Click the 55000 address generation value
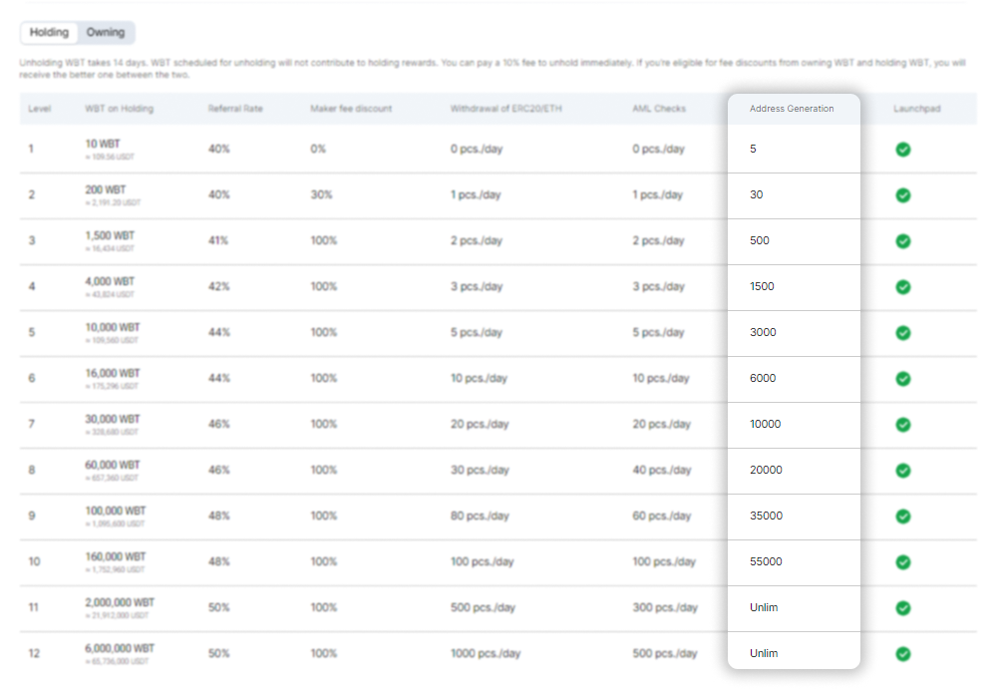Viewport: 993px width, 694px height. tap(766, 562)
